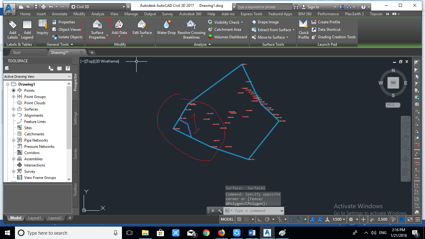Toggle the blue circular button on the status bar
The width and height of the screenshot is (425, 239).
[402, 219]
